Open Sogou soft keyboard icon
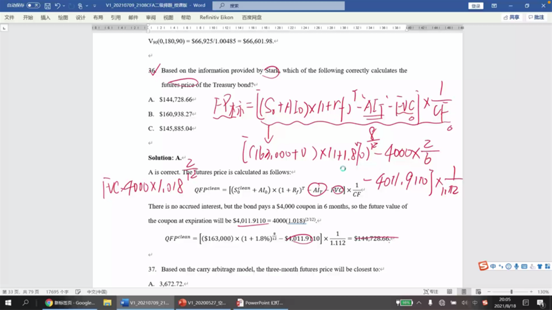The height and width of the screenshot is (310, 552). 524,266
